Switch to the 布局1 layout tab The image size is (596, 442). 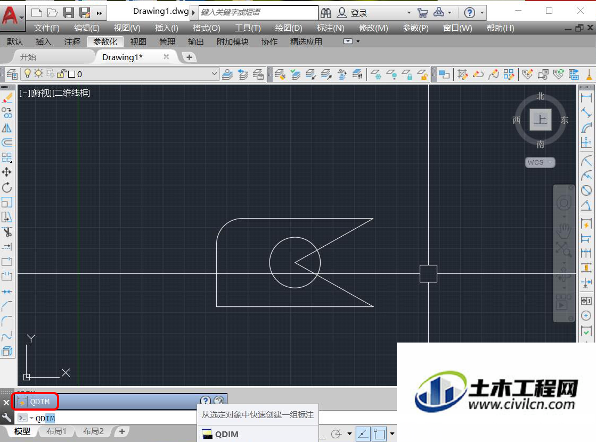coord(56,431)
